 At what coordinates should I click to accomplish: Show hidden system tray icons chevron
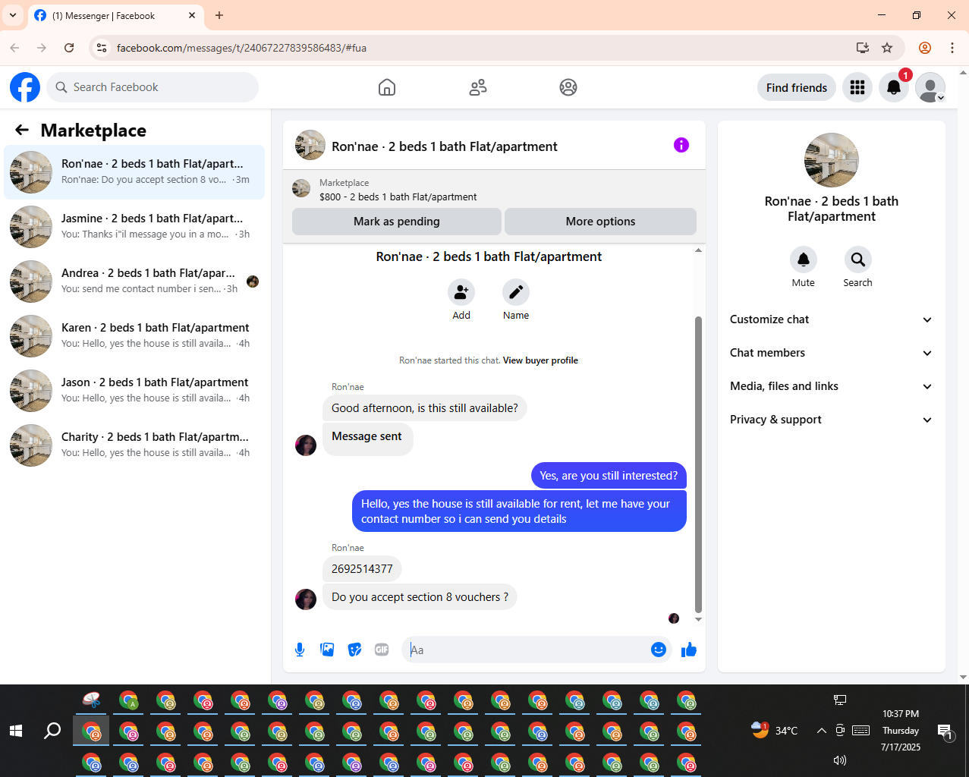pos(821,731)
